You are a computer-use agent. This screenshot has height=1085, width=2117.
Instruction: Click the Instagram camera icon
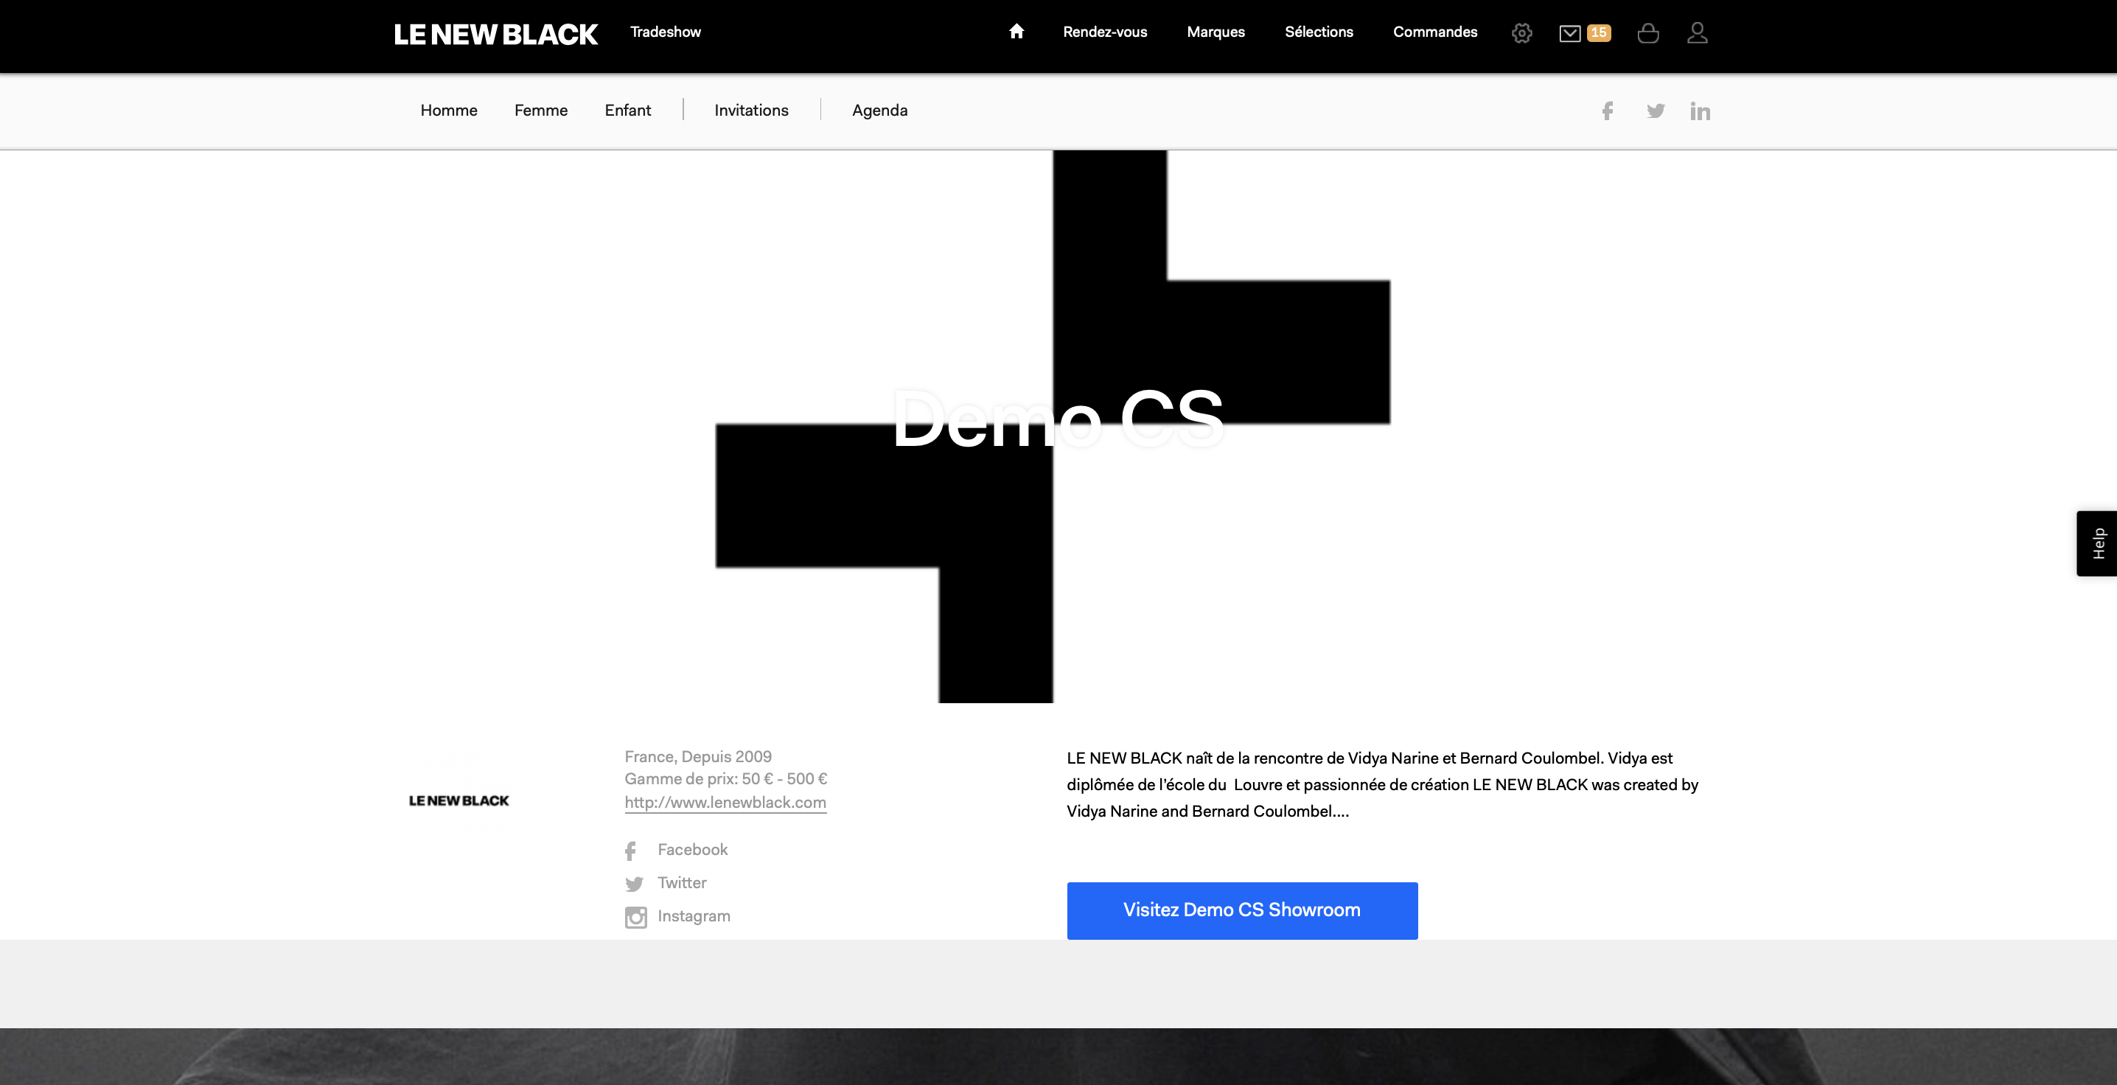click(635, 916)
